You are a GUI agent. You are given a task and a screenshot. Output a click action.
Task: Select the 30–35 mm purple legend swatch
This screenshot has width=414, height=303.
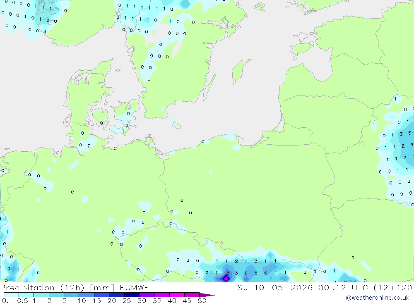[147, 295]
